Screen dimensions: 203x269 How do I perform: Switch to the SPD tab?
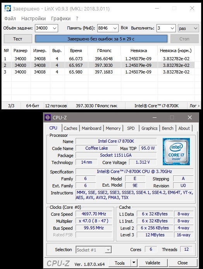131,128
